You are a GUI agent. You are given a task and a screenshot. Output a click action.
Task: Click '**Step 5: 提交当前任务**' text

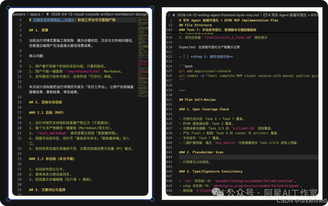point(211,57)
